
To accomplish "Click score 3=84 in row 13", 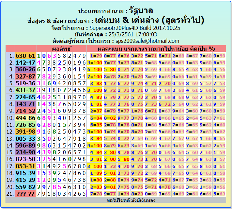I will coord(96,138).
